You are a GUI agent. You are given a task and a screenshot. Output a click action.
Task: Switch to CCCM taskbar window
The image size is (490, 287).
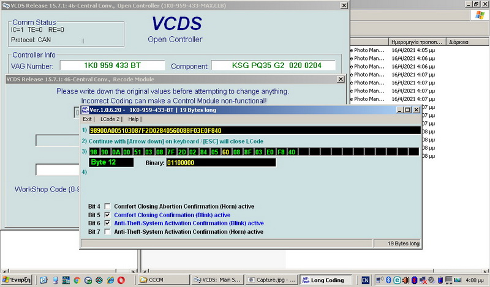pyautogui.click(x=164, y=280)
